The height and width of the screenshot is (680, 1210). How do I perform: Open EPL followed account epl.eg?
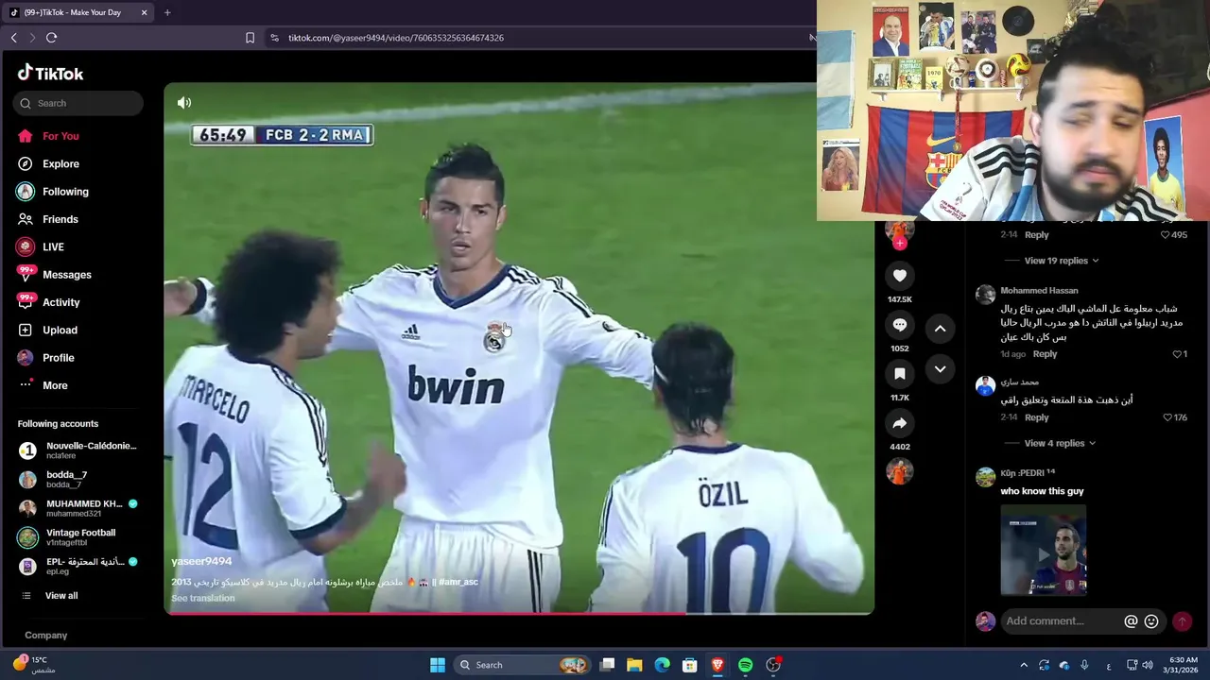click(x=78, y=567)
